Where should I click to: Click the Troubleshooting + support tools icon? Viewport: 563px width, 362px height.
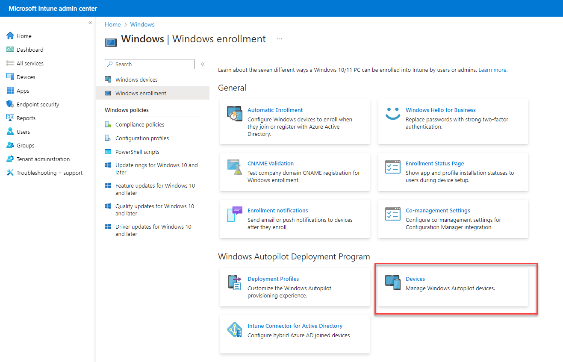(x=10, y=173)
